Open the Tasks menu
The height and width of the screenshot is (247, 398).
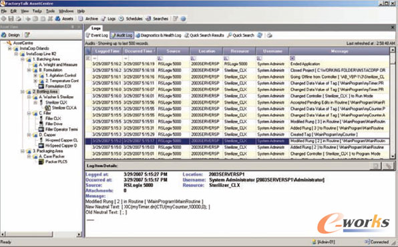click(x=37, y=11)
